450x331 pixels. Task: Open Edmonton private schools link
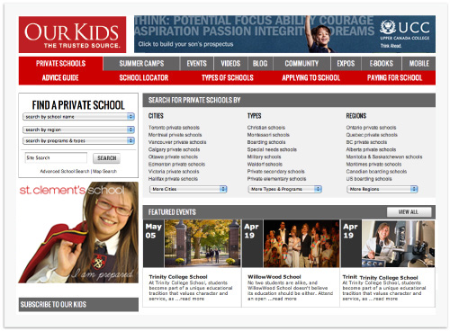(x=176, y=165)
